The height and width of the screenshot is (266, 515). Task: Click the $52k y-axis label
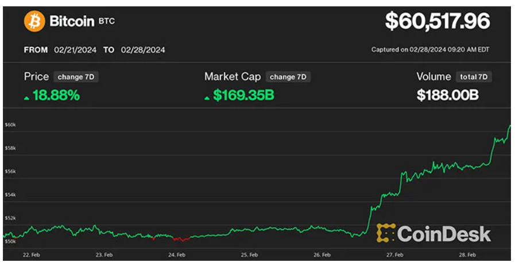[x=10, y=218]
